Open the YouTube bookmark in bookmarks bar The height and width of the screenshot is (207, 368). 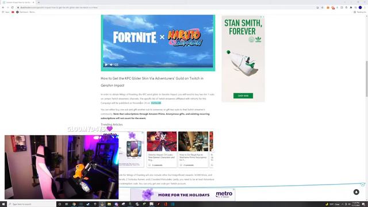point(13,12)
